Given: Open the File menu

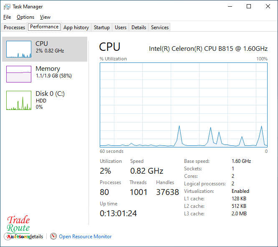Looking at the screenshot, I should click(7, 17).
